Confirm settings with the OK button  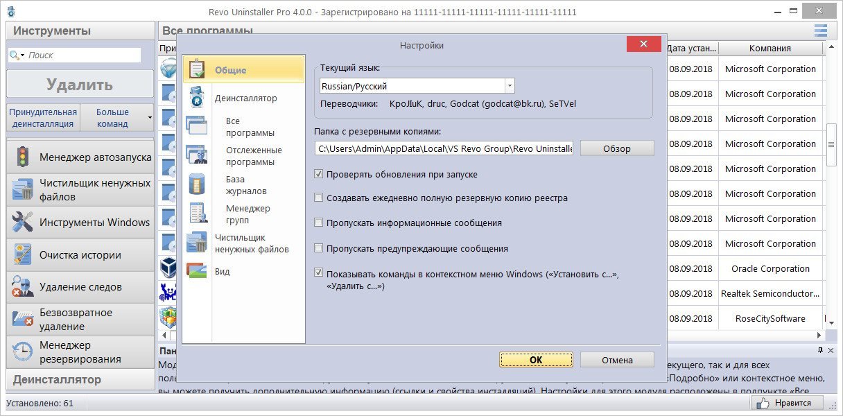pyautogui.click(x=536, y=360)
